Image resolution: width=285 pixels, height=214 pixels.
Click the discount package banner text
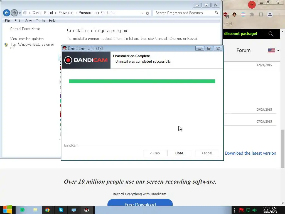(240, 33)
